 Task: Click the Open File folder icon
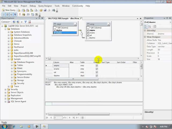[x=41, y=10]
